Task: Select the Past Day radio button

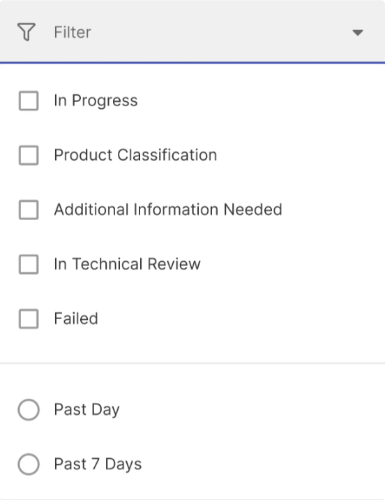Action: (x=29, y=409)
